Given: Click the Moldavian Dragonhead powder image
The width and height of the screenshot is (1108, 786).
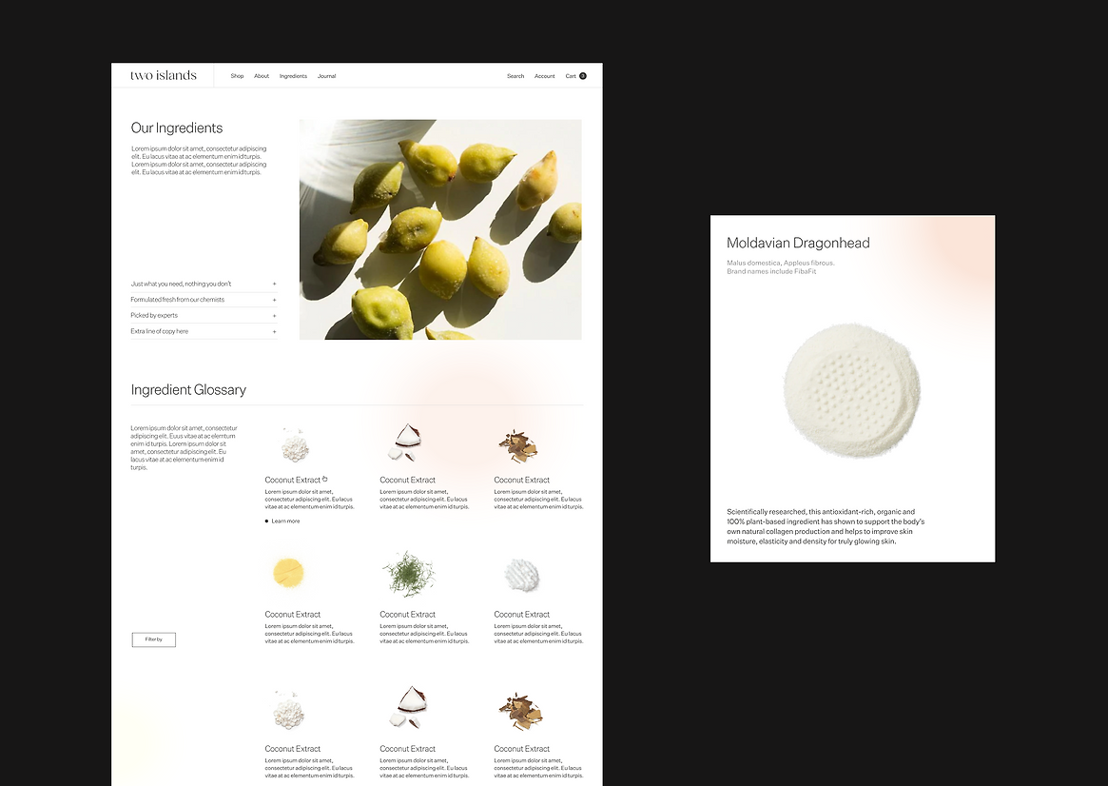Looking at the screenshot, I should pos(852,390).
